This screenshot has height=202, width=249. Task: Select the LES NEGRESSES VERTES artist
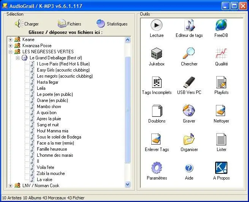(x=48, y=52)
